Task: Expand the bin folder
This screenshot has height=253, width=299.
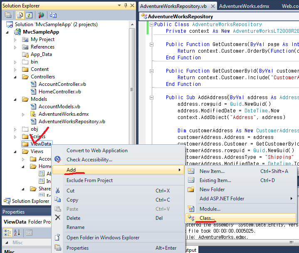Action: tap(15, 62)
